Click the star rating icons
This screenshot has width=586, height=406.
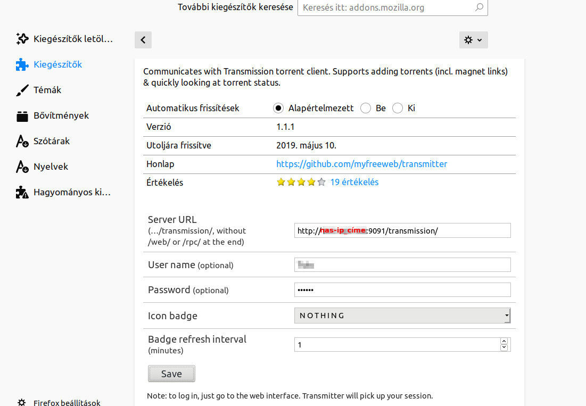pos(301,183)
